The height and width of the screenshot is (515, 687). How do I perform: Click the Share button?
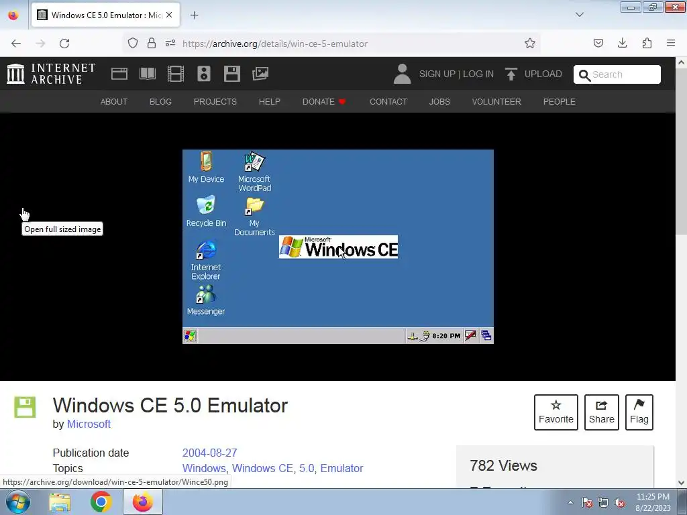pyautogui.click(x=602, y=412)
